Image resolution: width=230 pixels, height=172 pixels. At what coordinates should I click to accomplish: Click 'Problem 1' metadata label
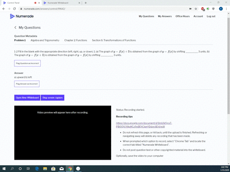pos(20,40)
